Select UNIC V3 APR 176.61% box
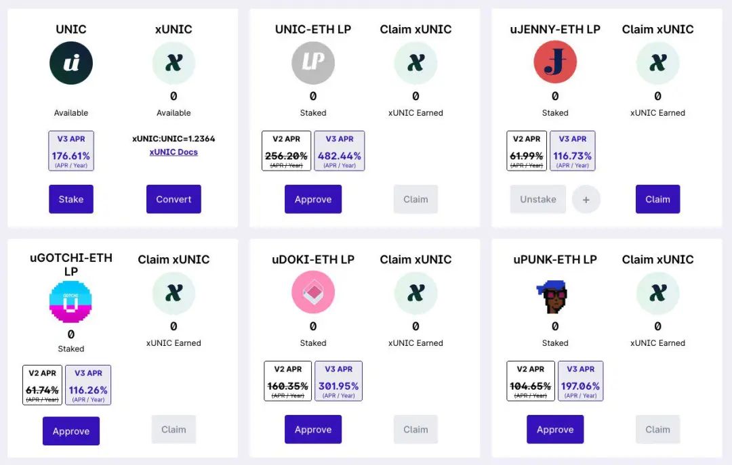Viewport: 732px width, 465px height. coord(71,151)
